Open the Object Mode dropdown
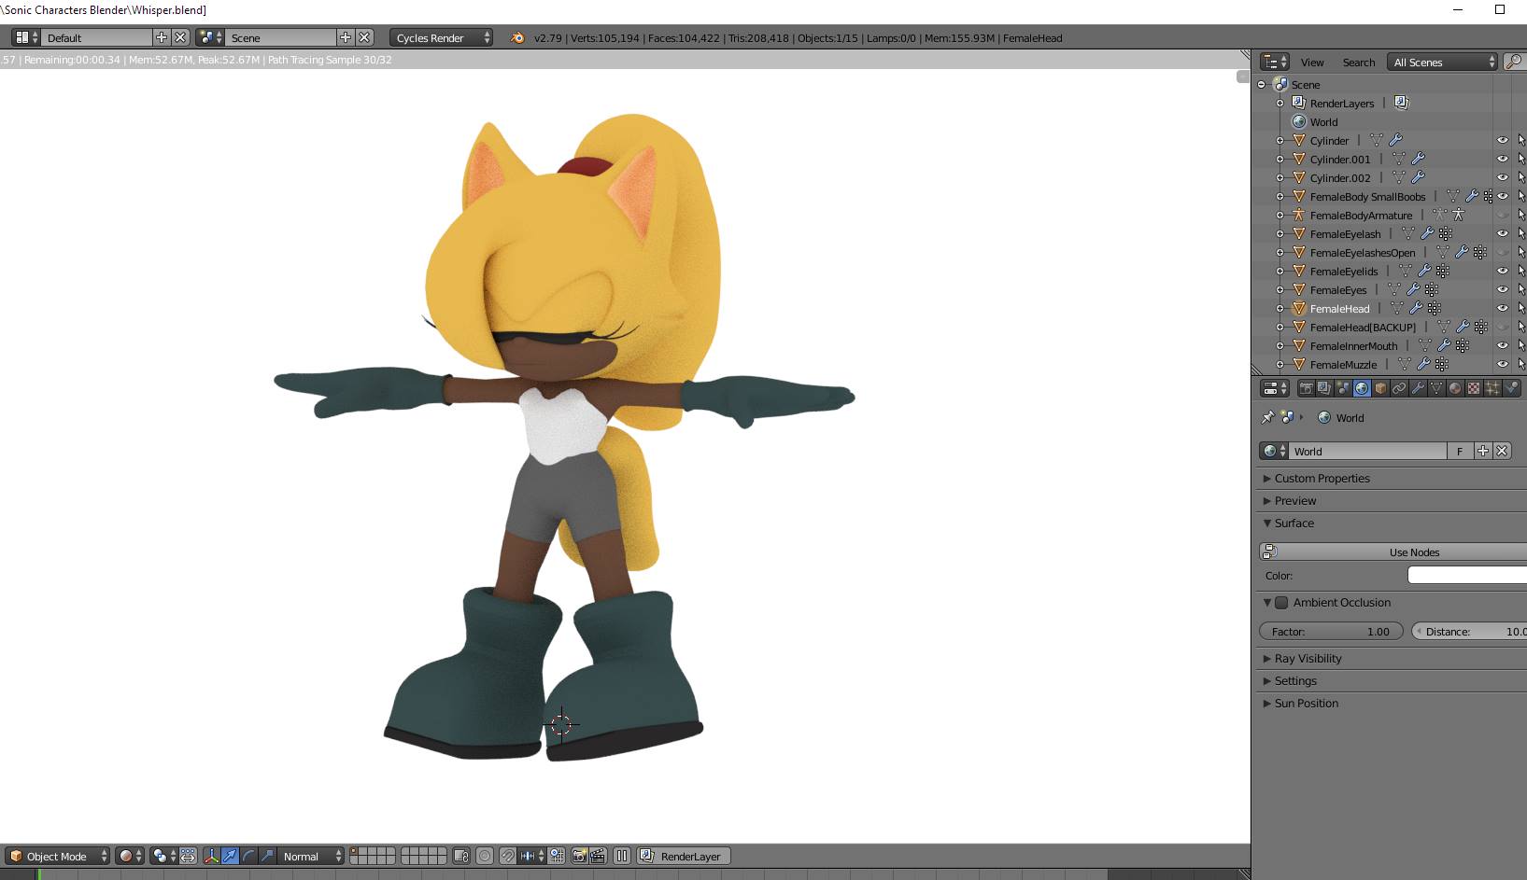Screen dimensions: 1527x880 click(58, 856)
